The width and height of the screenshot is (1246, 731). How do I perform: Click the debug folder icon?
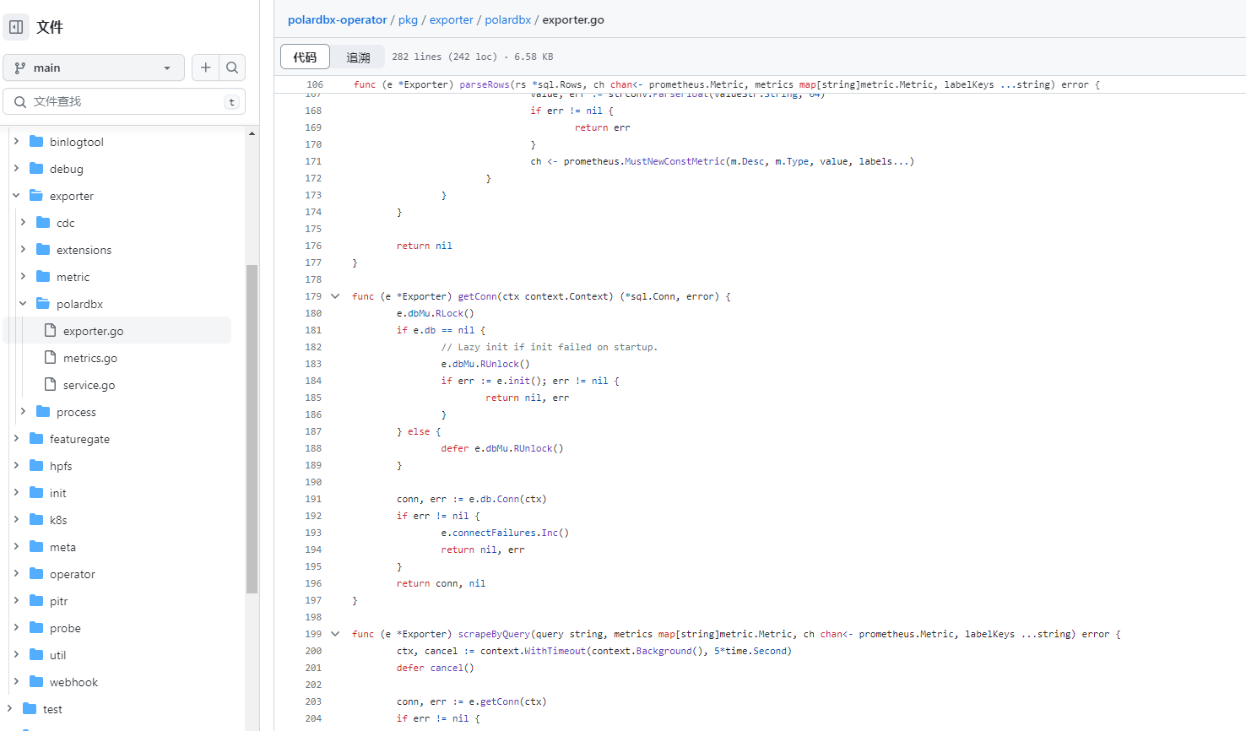[36, 169]
